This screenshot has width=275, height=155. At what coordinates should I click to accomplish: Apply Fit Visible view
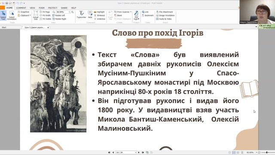coord(46,19)
